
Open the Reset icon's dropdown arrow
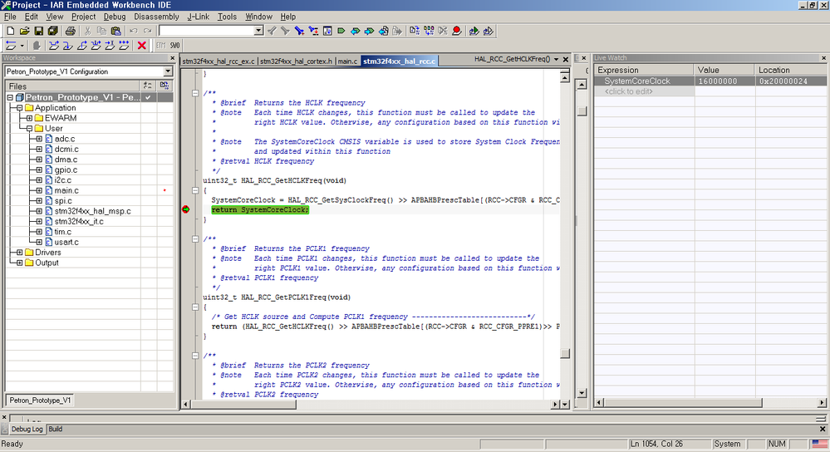(22, 46)
